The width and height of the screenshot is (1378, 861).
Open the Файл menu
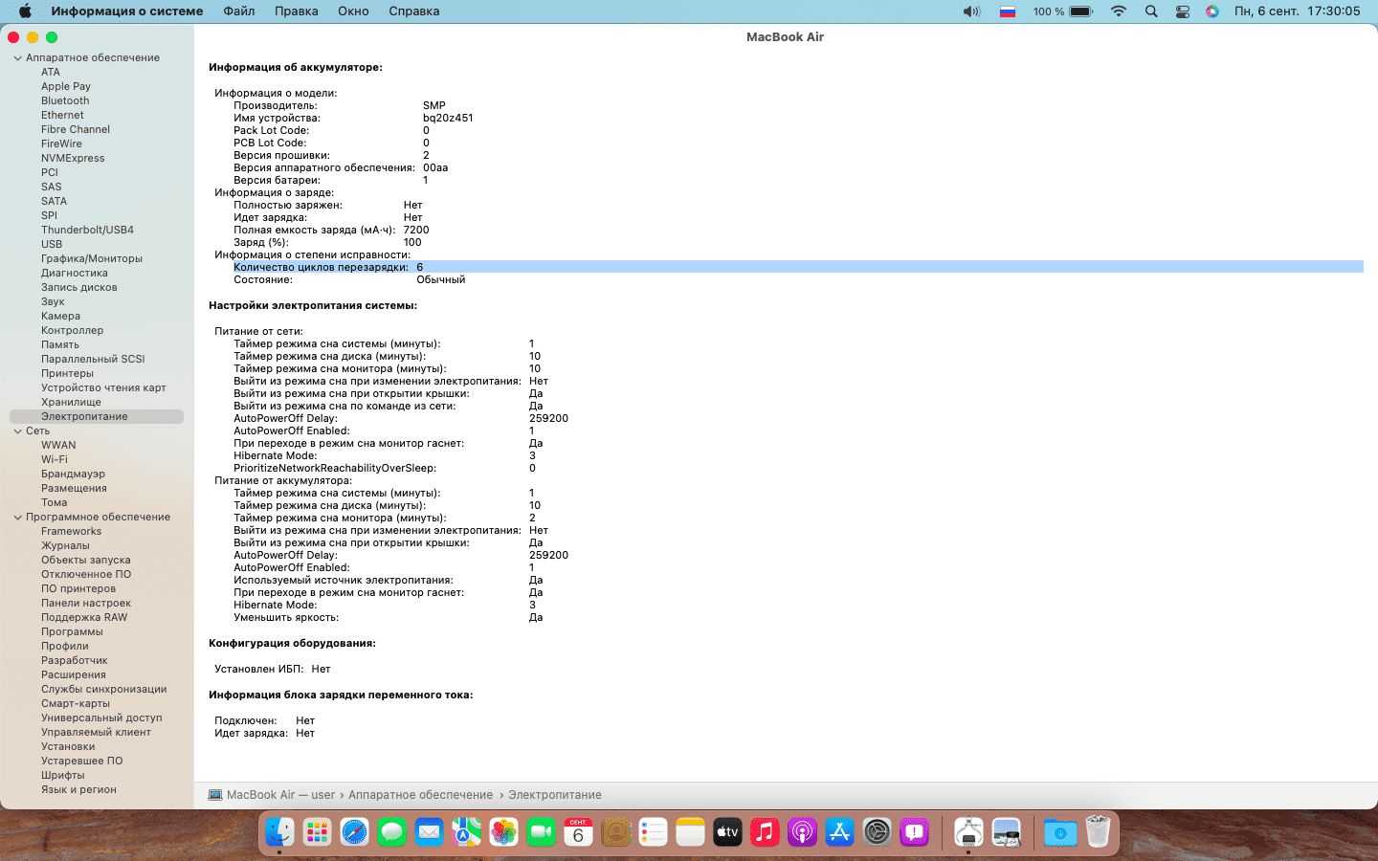239,11
